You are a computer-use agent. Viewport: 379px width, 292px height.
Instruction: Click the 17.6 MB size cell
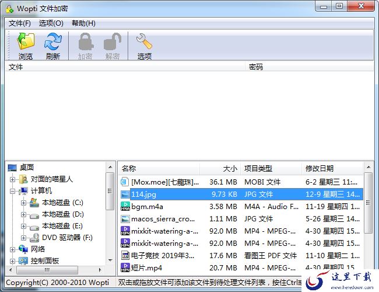[x=223, y=255]
